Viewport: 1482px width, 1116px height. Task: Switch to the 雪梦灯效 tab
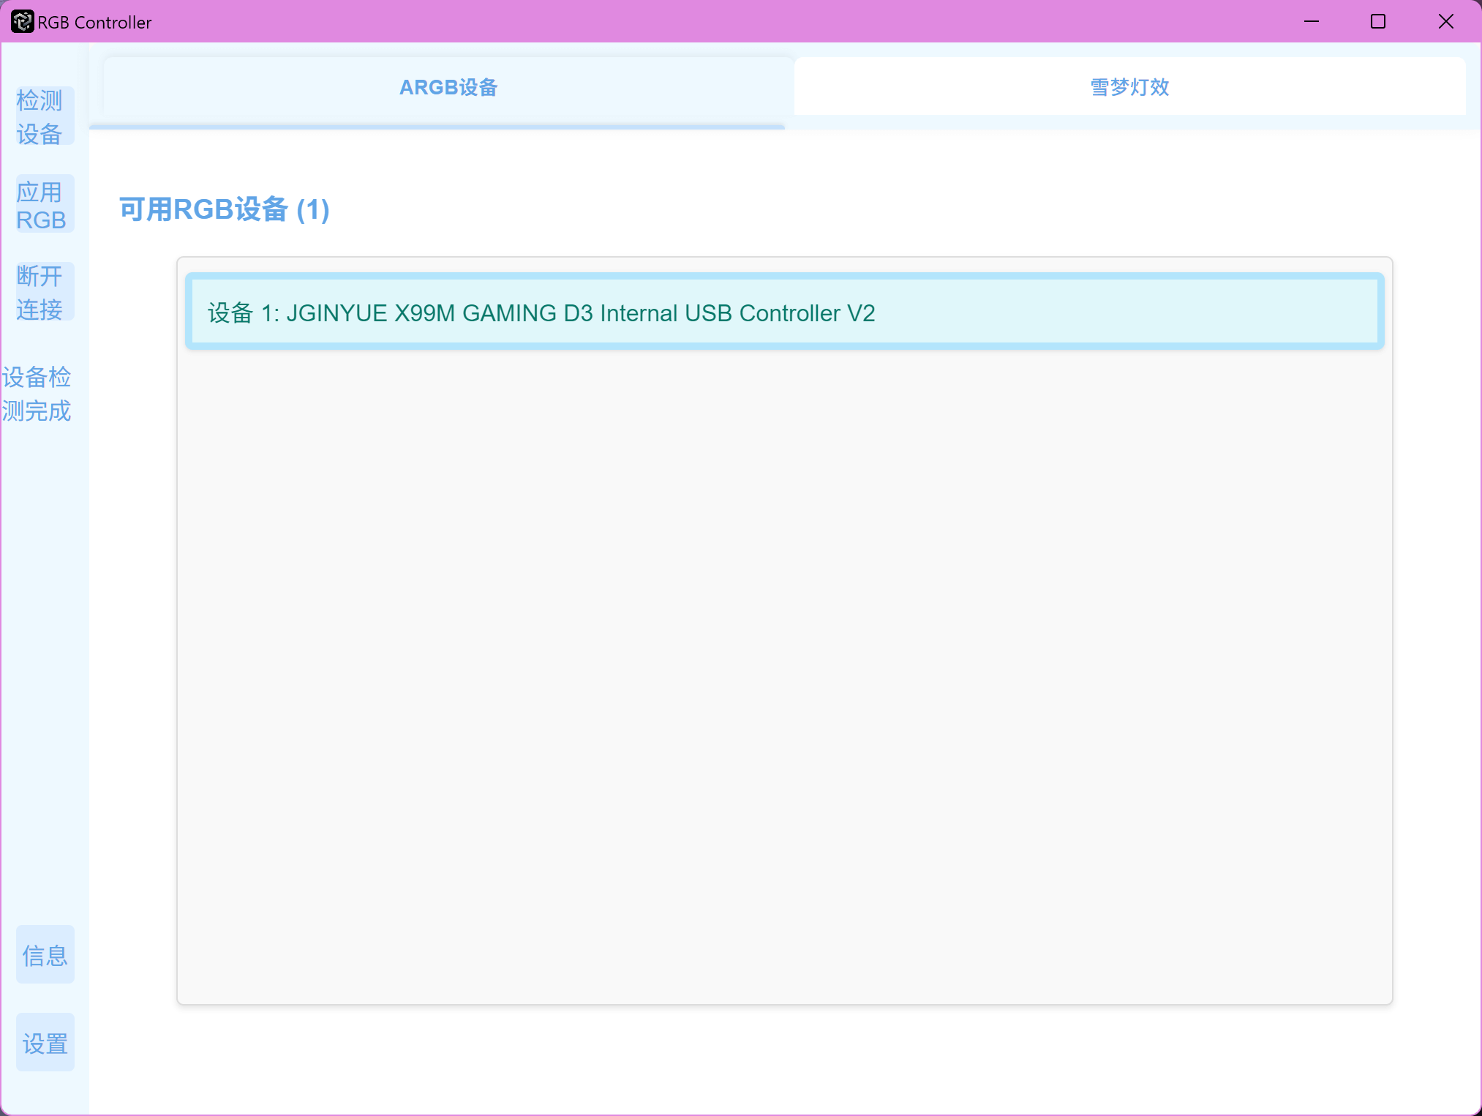[1129, 87]
